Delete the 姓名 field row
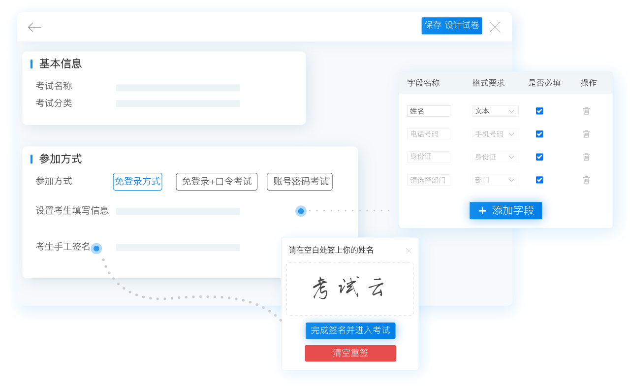Image resolution: width=630 pixels, height=389 pixels. [586, 111]
